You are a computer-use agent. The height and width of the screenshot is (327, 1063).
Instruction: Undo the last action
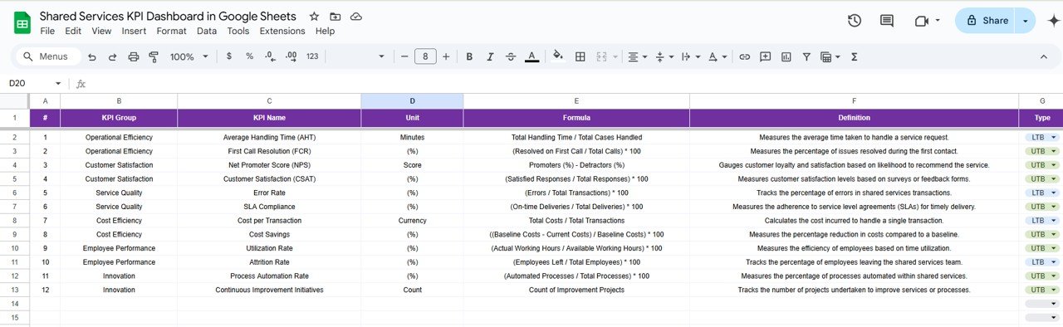[x=91, y=56]
